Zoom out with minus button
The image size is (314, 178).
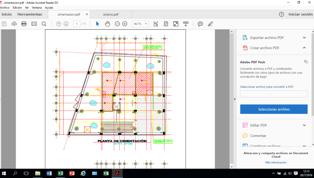point(117,24)
